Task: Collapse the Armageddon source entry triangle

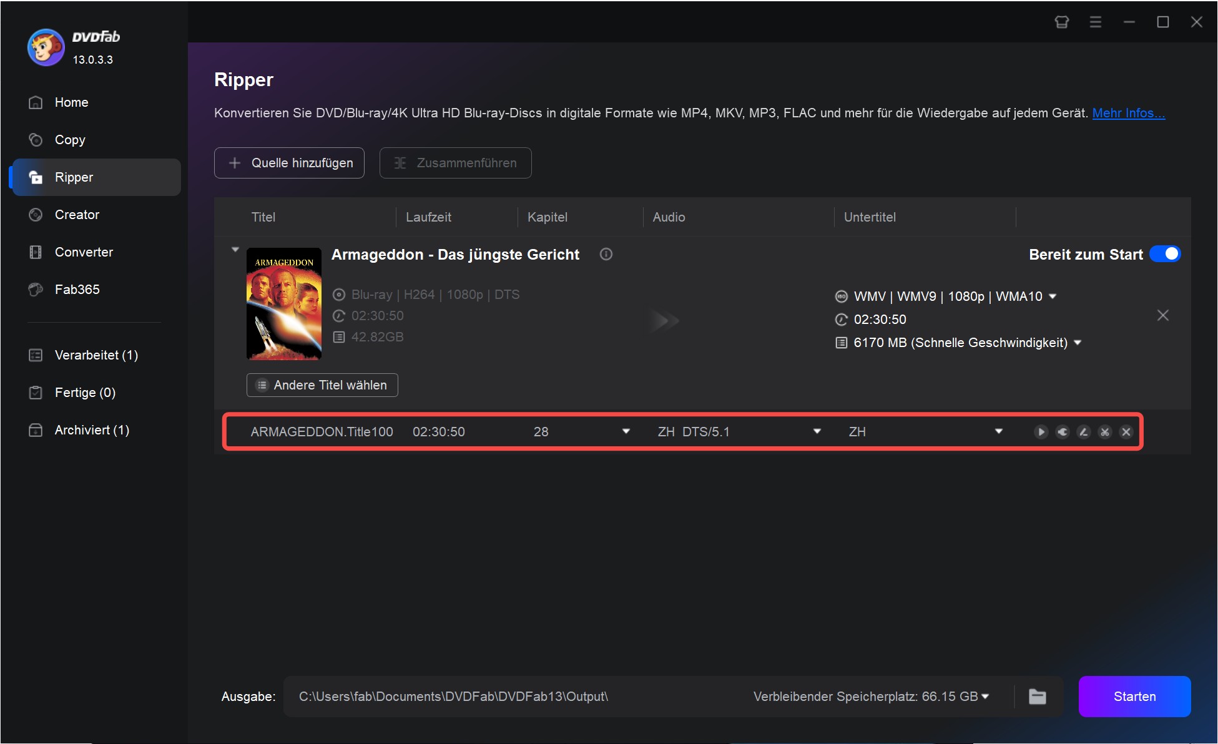Action: [x=235, y=250]
